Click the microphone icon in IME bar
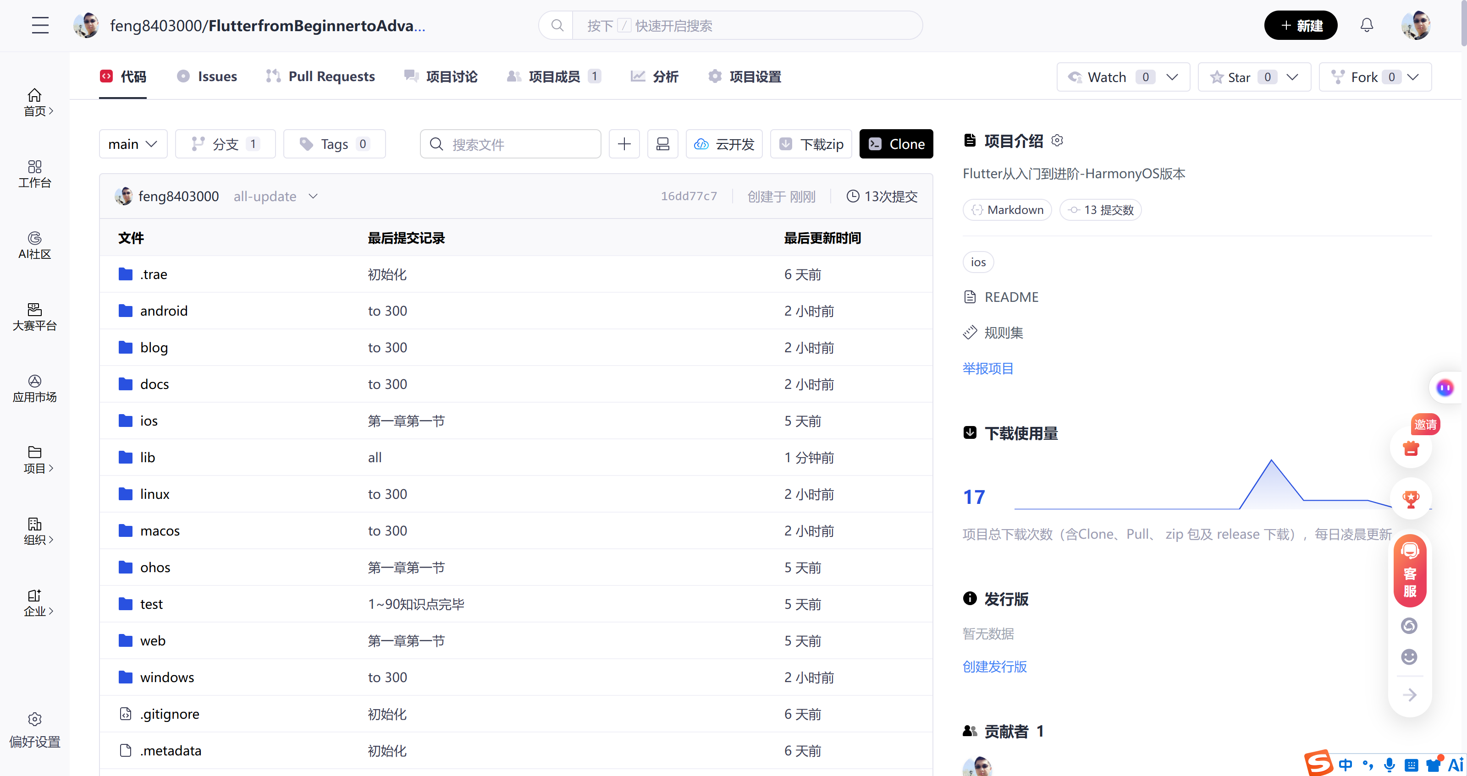 (x=1389, y=765)
